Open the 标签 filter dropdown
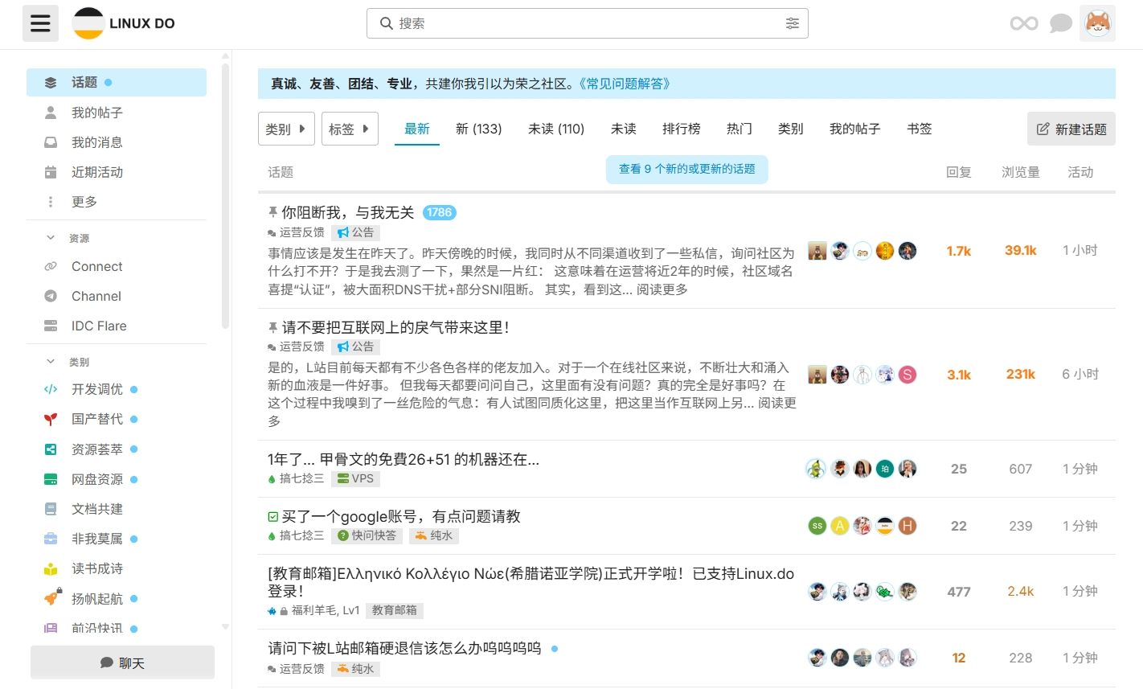This screenshot has height=689, width=1143. [350, 129]
